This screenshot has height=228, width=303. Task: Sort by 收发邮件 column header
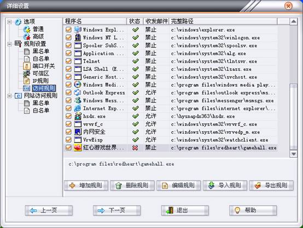tap(156, 21)
